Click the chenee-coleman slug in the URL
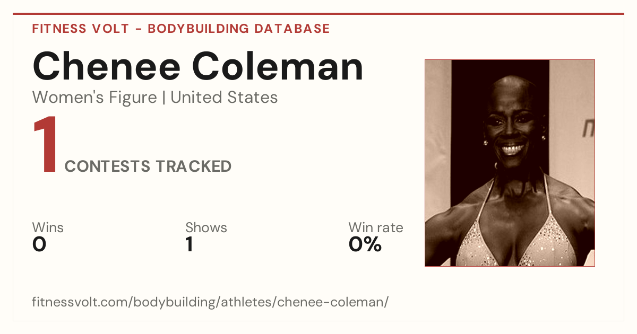The image size is (637, 334). click(x=333, y=303)
